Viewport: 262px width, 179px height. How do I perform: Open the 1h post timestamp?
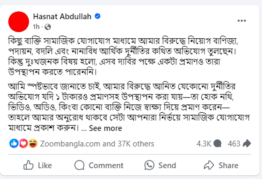(x=36, y=27)
